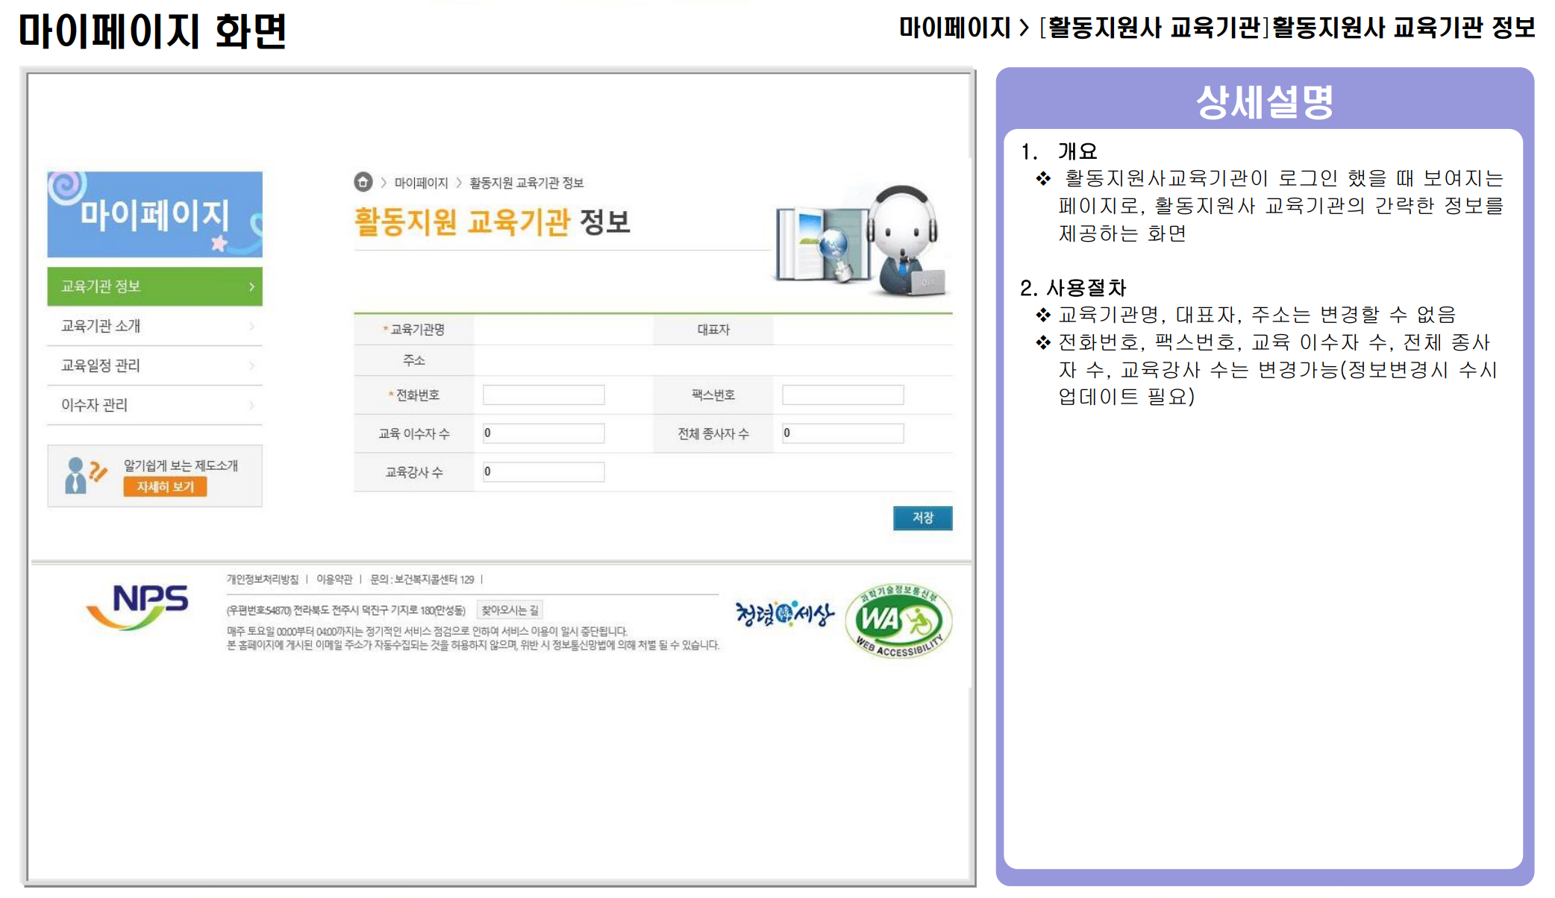Screen dimensions: 1555x898
Task: Click the home icon in the breadcrumb
Action: point(363,182)
